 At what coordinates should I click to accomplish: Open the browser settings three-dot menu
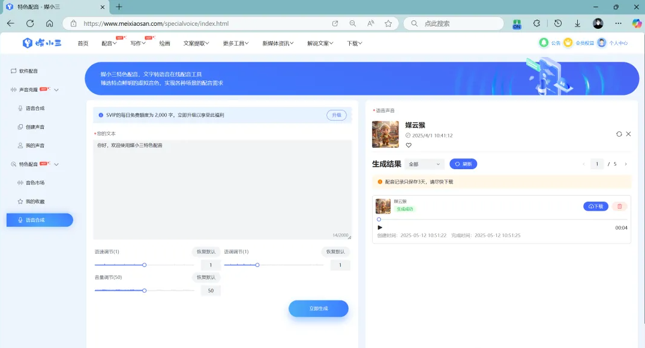(618, 23)
